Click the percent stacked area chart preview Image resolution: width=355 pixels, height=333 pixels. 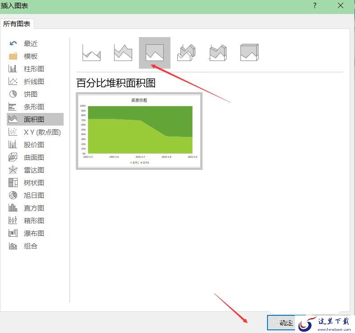click(x=139, y=131)
